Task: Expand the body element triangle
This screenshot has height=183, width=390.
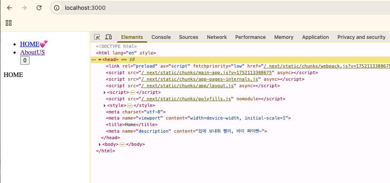Action: 100,145
